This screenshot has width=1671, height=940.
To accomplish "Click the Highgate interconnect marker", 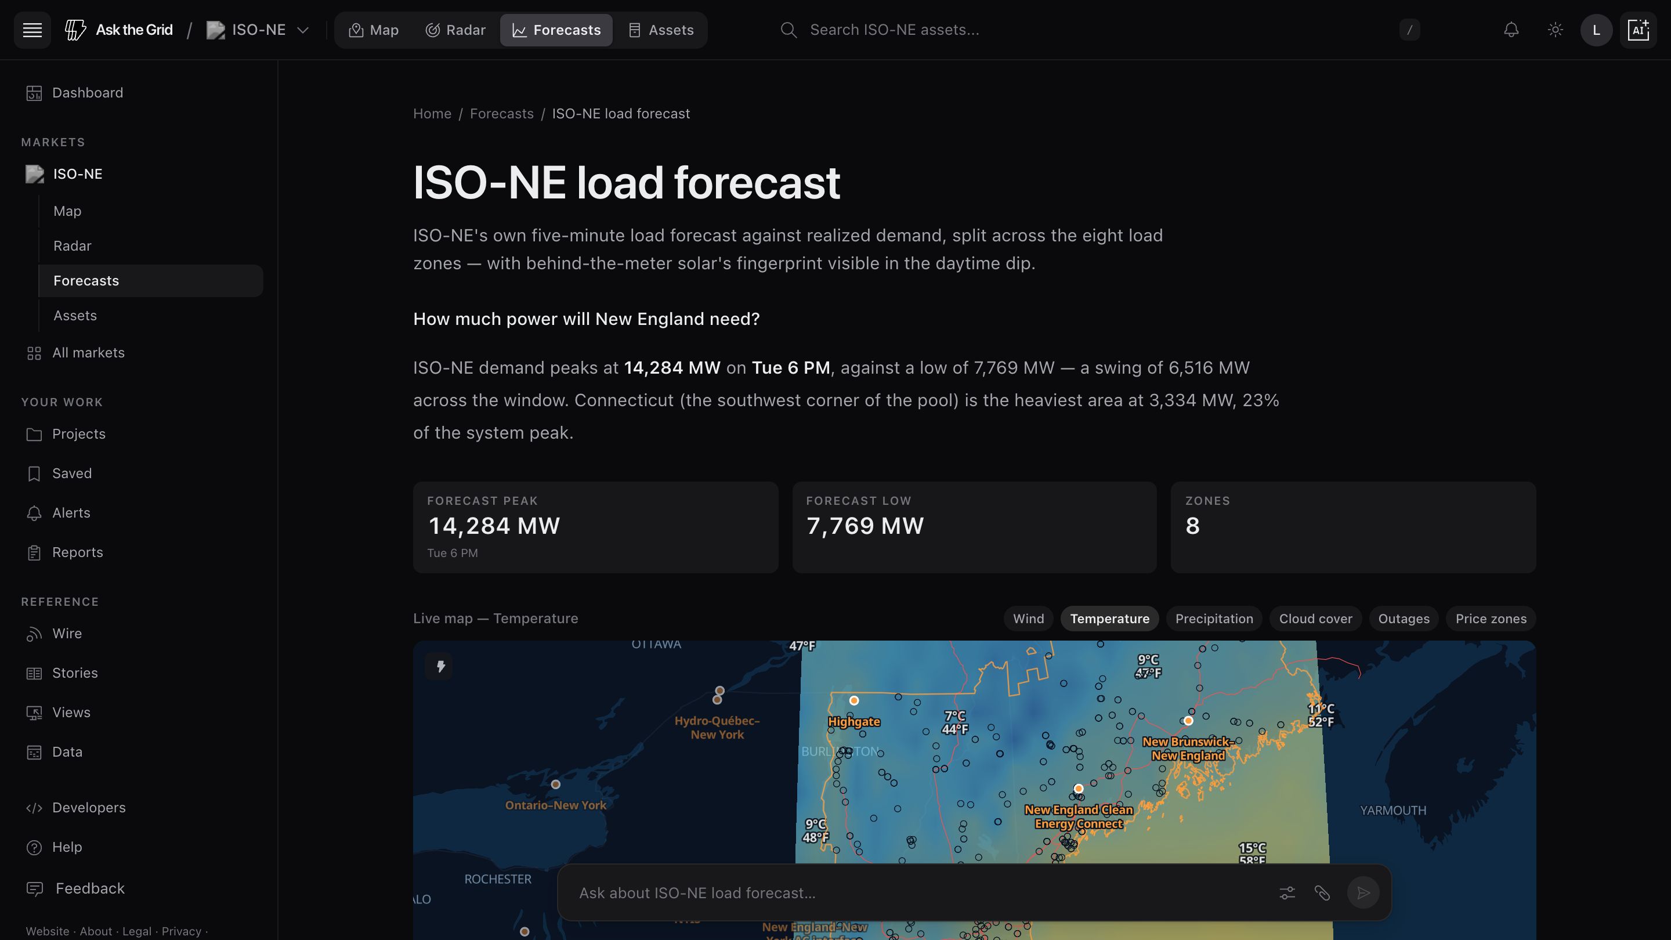I will pyautogui.click(x=853, y=700).
